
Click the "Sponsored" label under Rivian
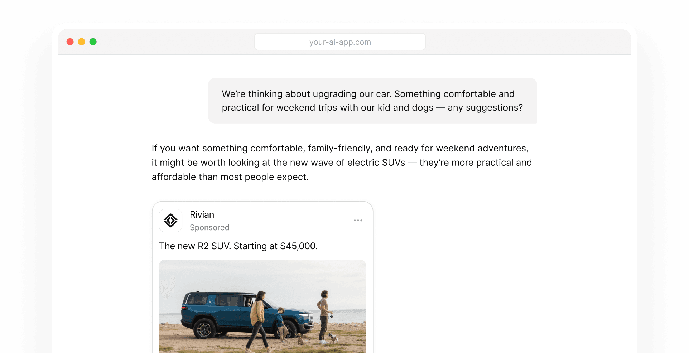209,228
